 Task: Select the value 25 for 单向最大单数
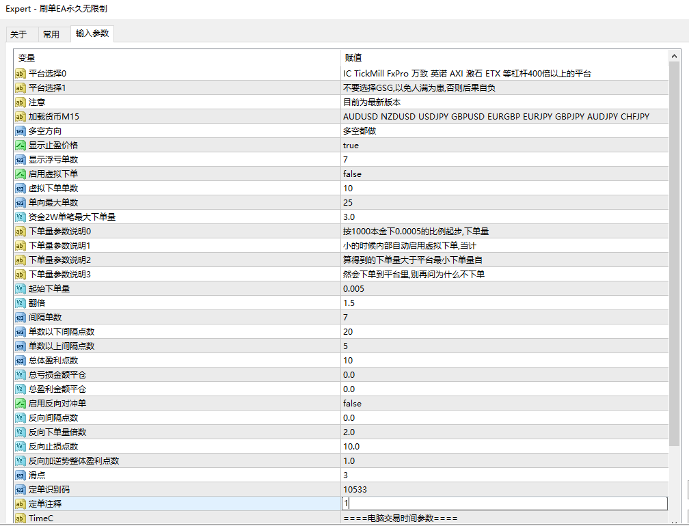coord(347,203)
